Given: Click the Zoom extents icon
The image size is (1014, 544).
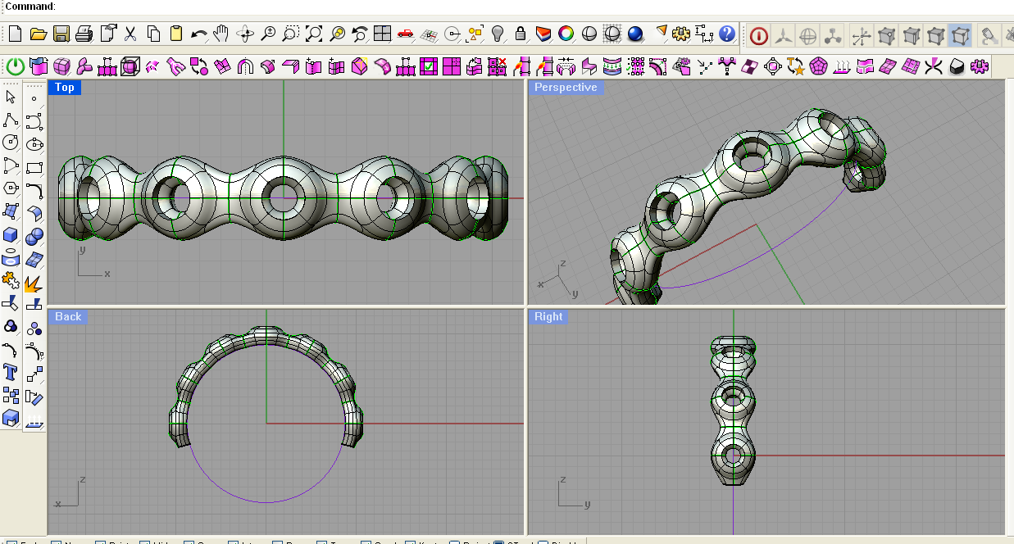Looking at the screenshot, I should (313, 34).
